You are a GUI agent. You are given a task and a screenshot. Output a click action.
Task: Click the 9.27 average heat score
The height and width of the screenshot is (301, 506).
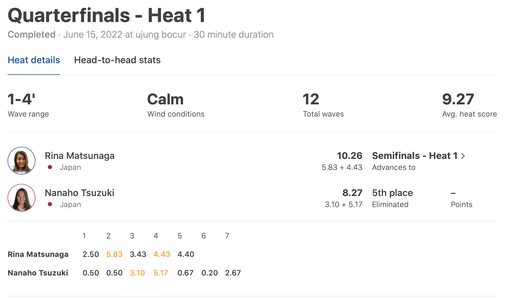click(458, 99)
